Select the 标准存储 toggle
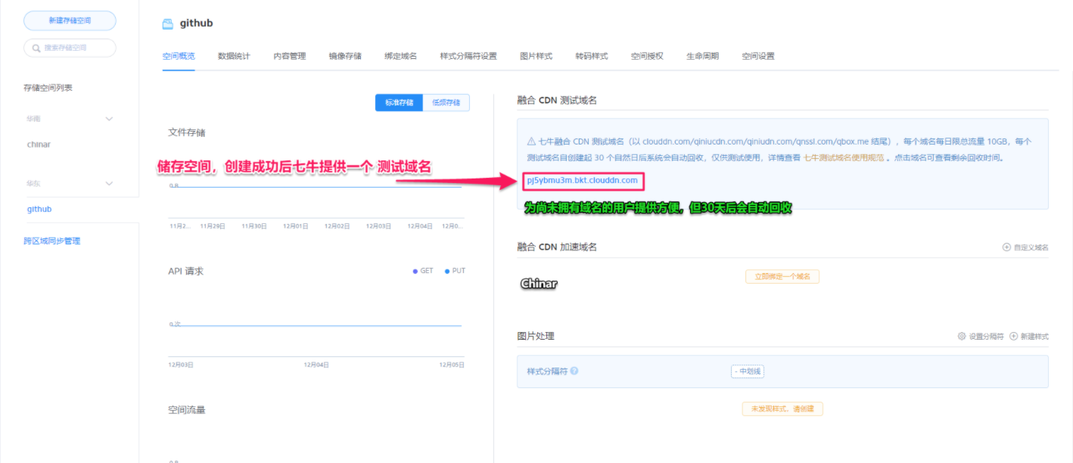Image resolution: width=1073 pixels, height=463 pixels. (x=399, y=102)
